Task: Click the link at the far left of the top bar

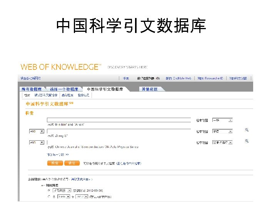Action: (30, 78)
